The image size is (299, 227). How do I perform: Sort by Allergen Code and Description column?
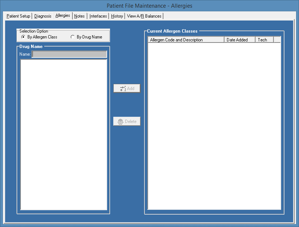186,40
